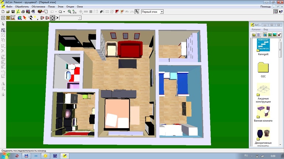The height and width of the screenshot is (159, 284).
Task: Open a project with the folder icon
Action: tap(8, 12)
